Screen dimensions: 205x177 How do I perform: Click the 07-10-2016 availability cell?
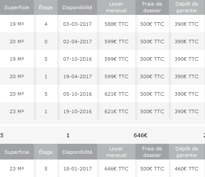pyautogui.click(x=77, y=59)
